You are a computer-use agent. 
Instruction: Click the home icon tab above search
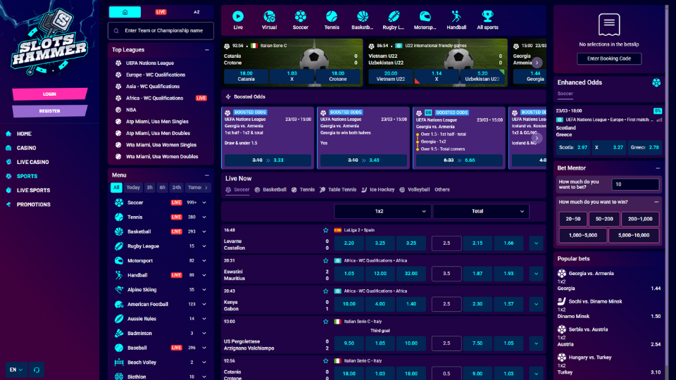(125, 12)
